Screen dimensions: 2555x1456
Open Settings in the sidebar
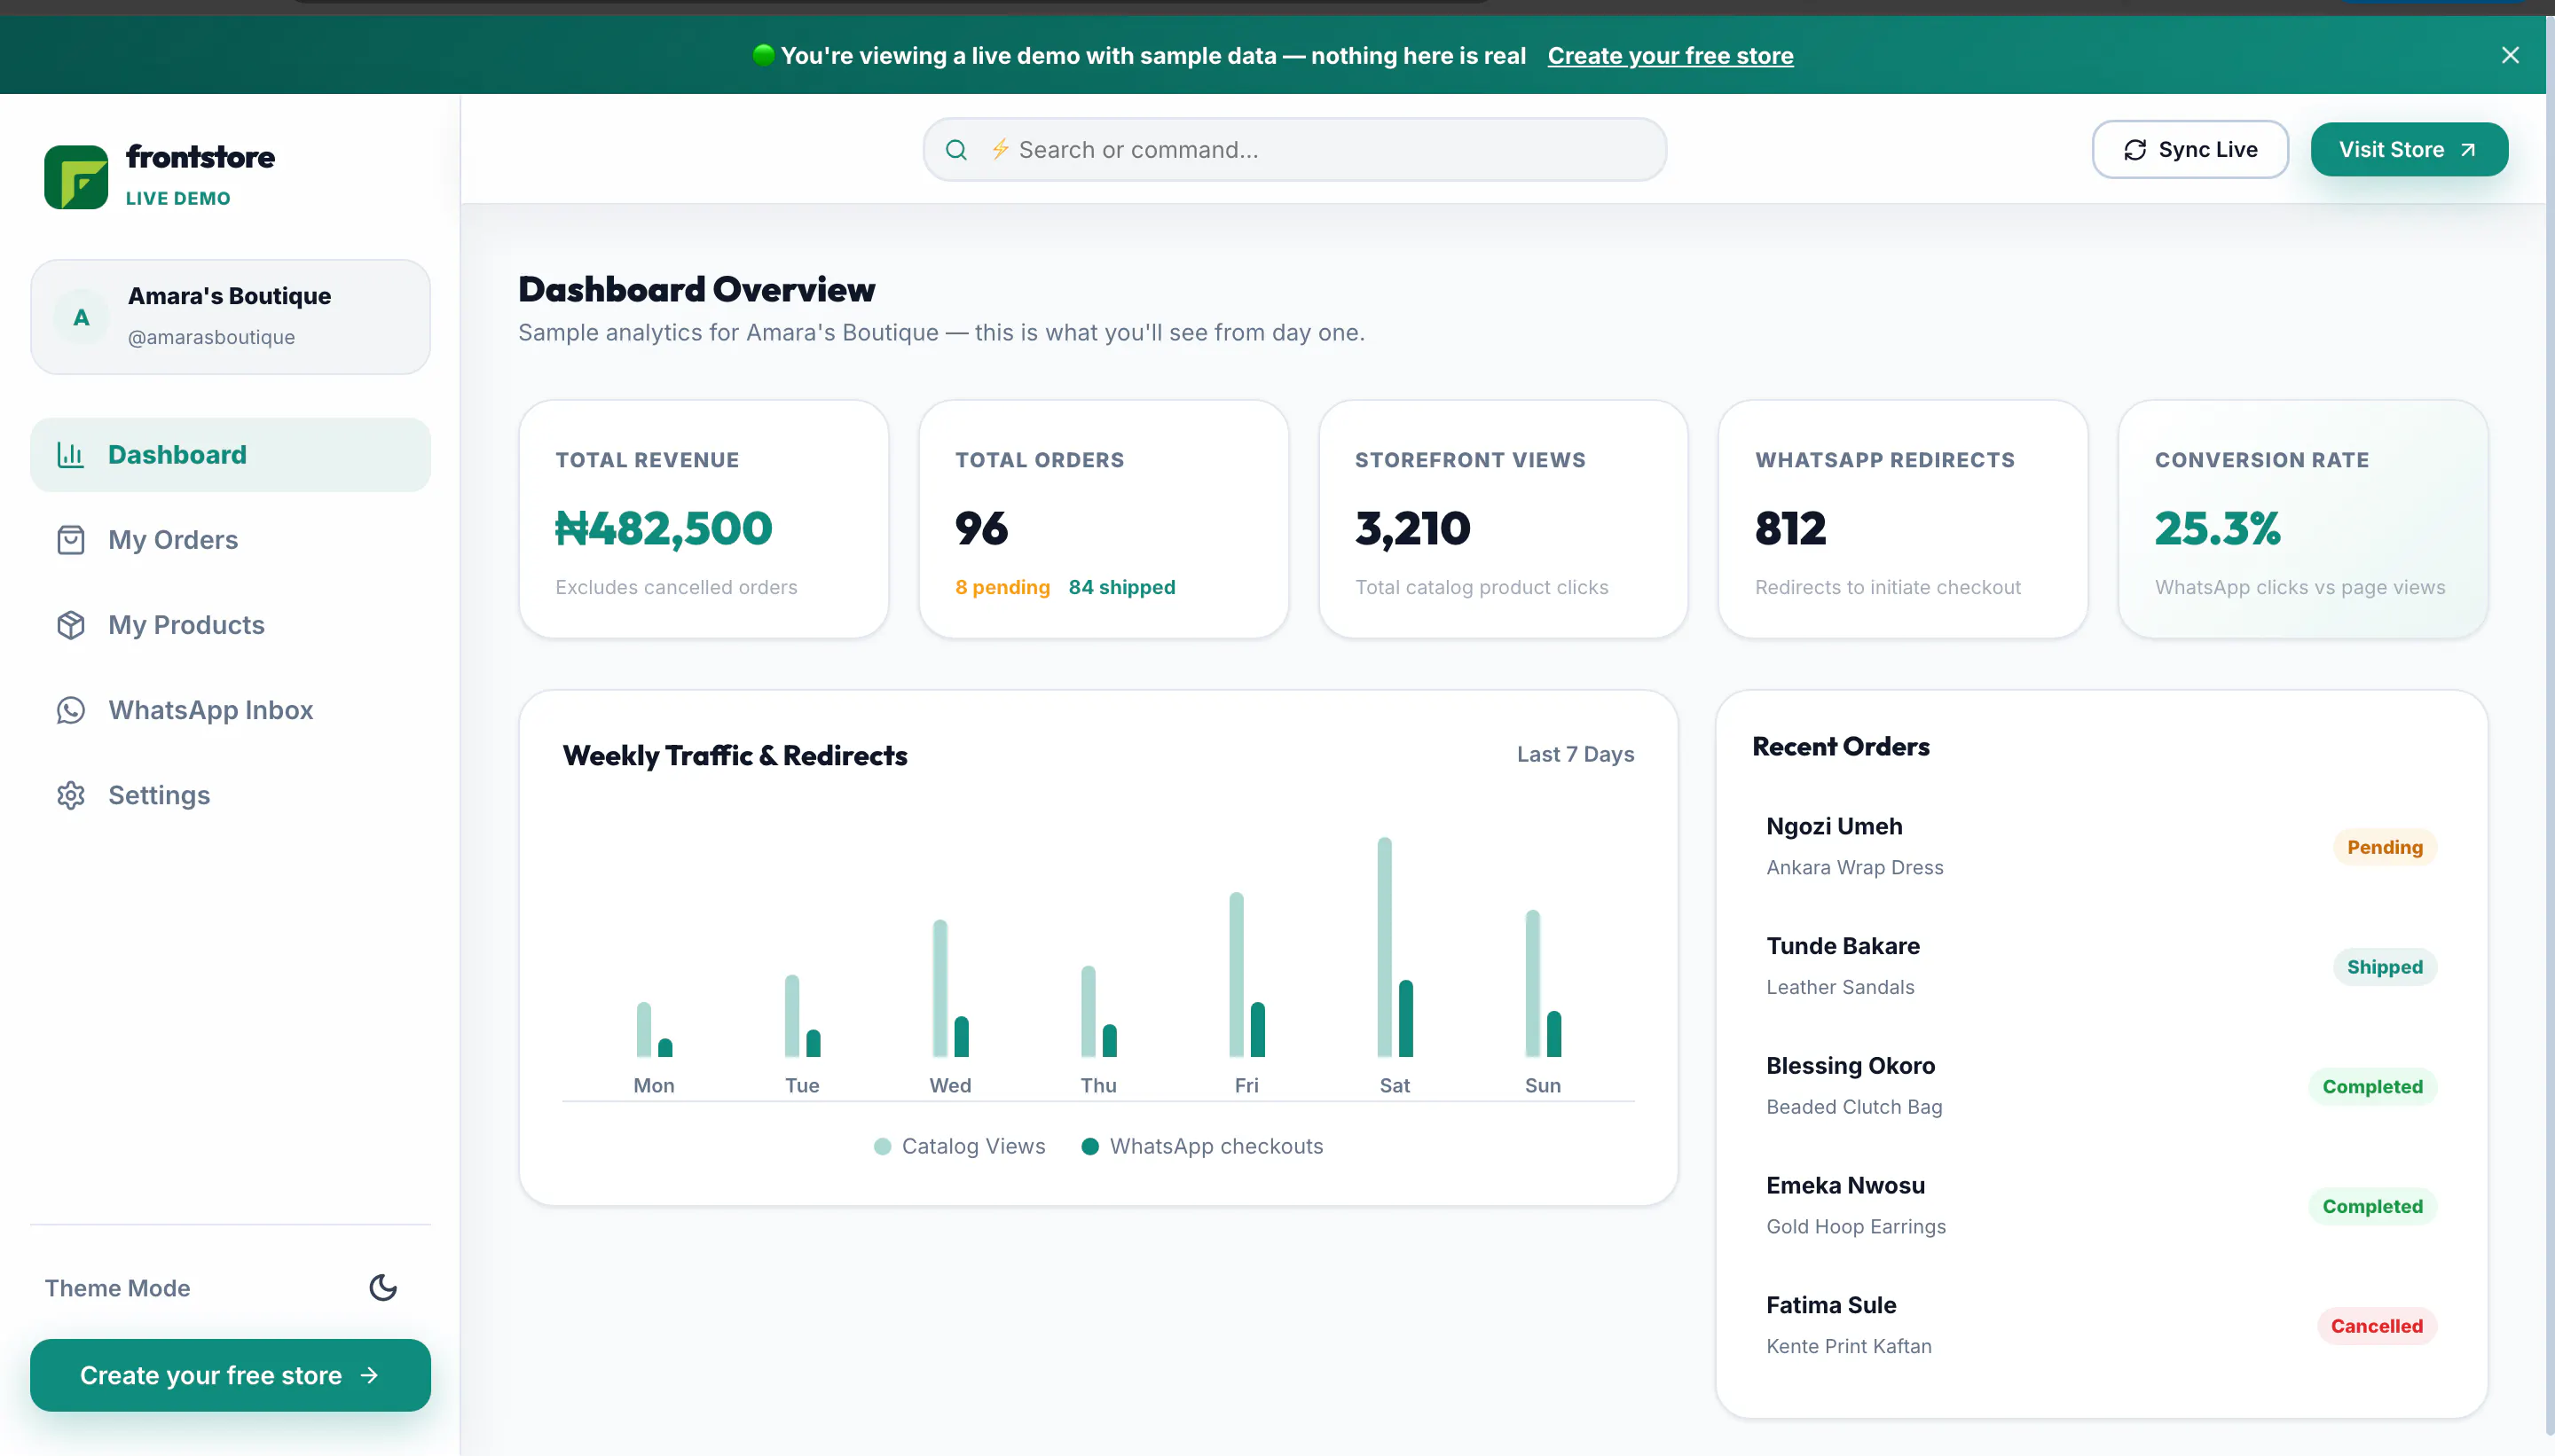[230, 795]
